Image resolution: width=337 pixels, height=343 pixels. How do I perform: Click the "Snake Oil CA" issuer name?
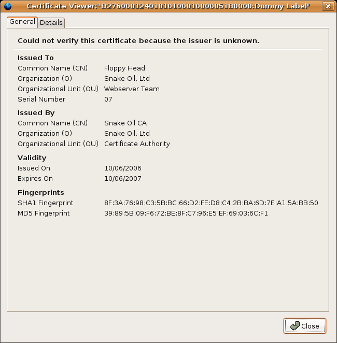coord(125,123)
